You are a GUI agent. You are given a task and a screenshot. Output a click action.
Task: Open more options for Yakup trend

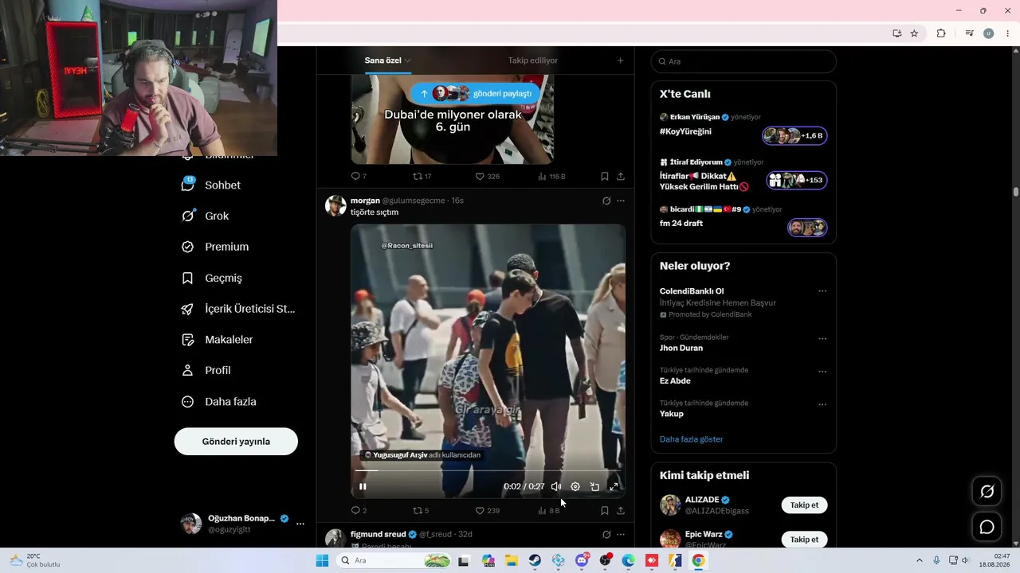click(x=822, y=404)
